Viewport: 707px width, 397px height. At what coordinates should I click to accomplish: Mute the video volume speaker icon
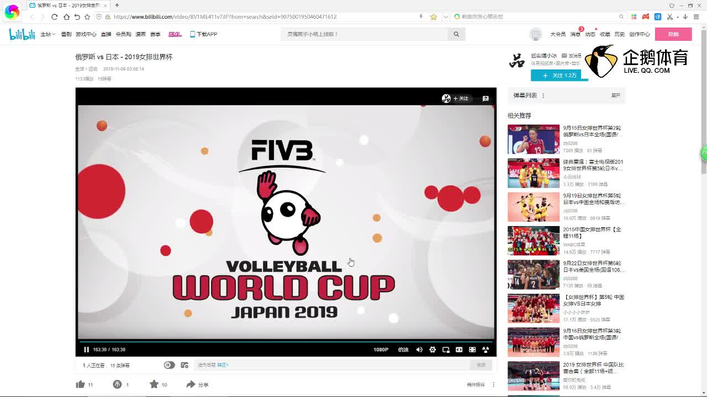pos(419,350)
